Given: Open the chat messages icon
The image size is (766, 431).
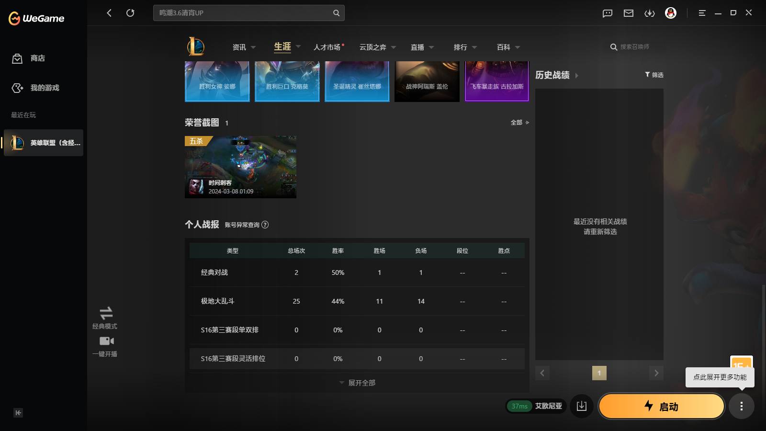Looking at the screenshot, I should pos(608,13).
